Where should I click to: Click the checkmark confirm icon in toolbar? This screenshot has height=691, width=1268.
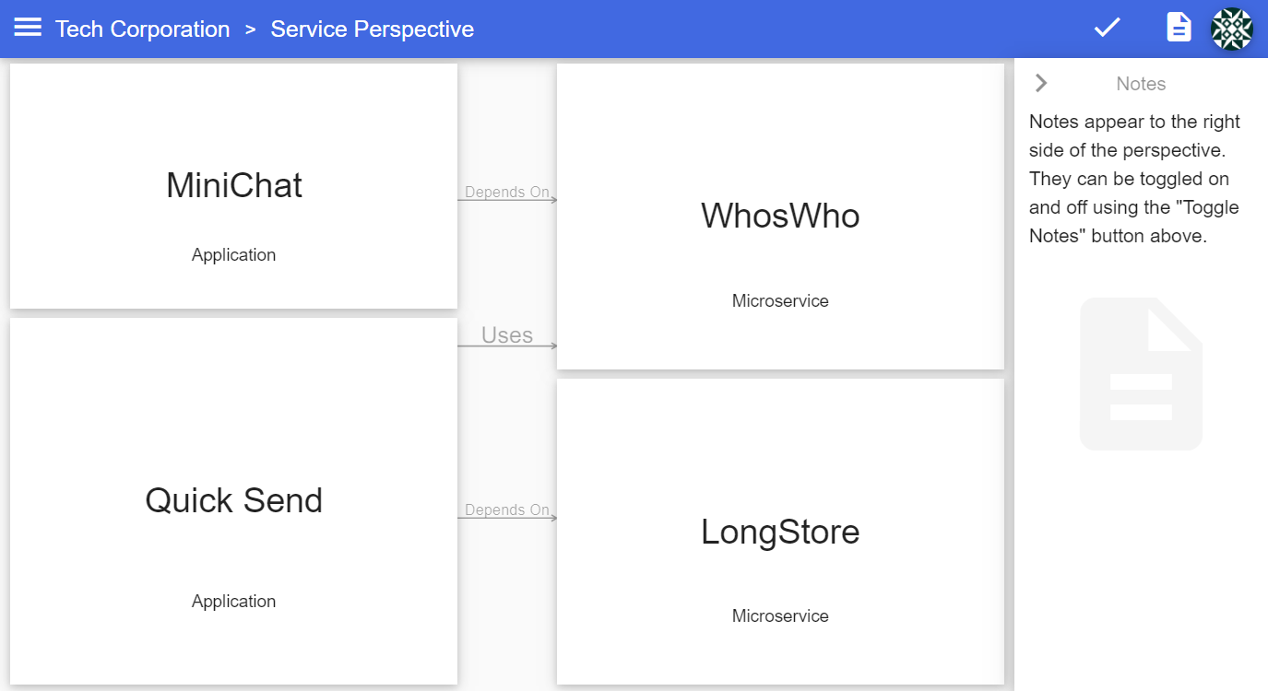point(1106,28)
